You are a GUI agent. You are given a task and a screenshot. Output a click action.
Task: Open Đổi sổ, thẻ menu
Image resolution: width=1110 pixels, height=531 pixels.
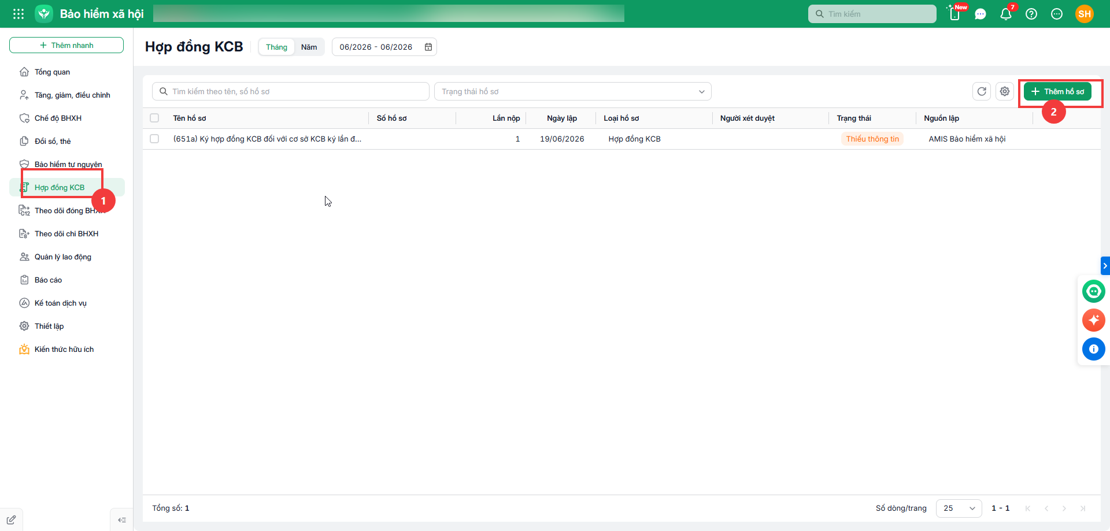(66, 141)
